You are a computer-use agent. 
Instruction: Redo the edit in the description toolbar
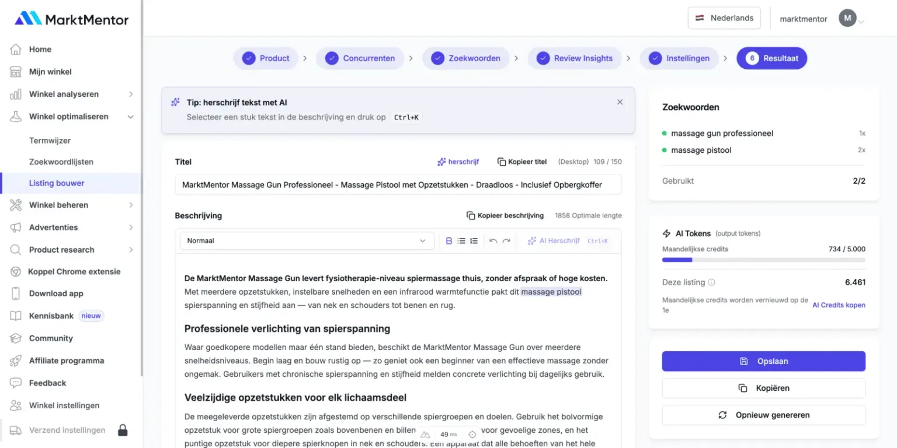[506, 241]
